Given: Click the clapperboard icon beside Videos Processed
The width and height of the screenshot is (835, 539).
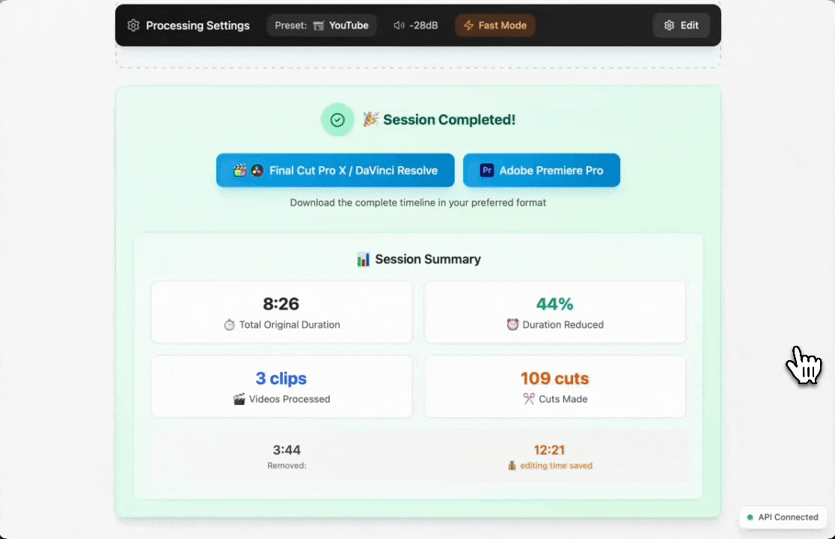Looking at the screenshot, I should [x=239, y=399].
